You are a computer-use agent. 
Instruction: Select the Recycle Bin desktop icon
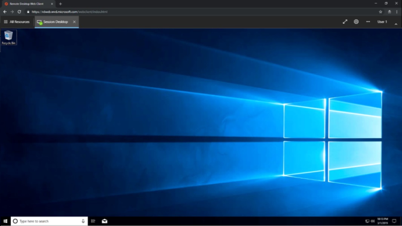[8, 38]
